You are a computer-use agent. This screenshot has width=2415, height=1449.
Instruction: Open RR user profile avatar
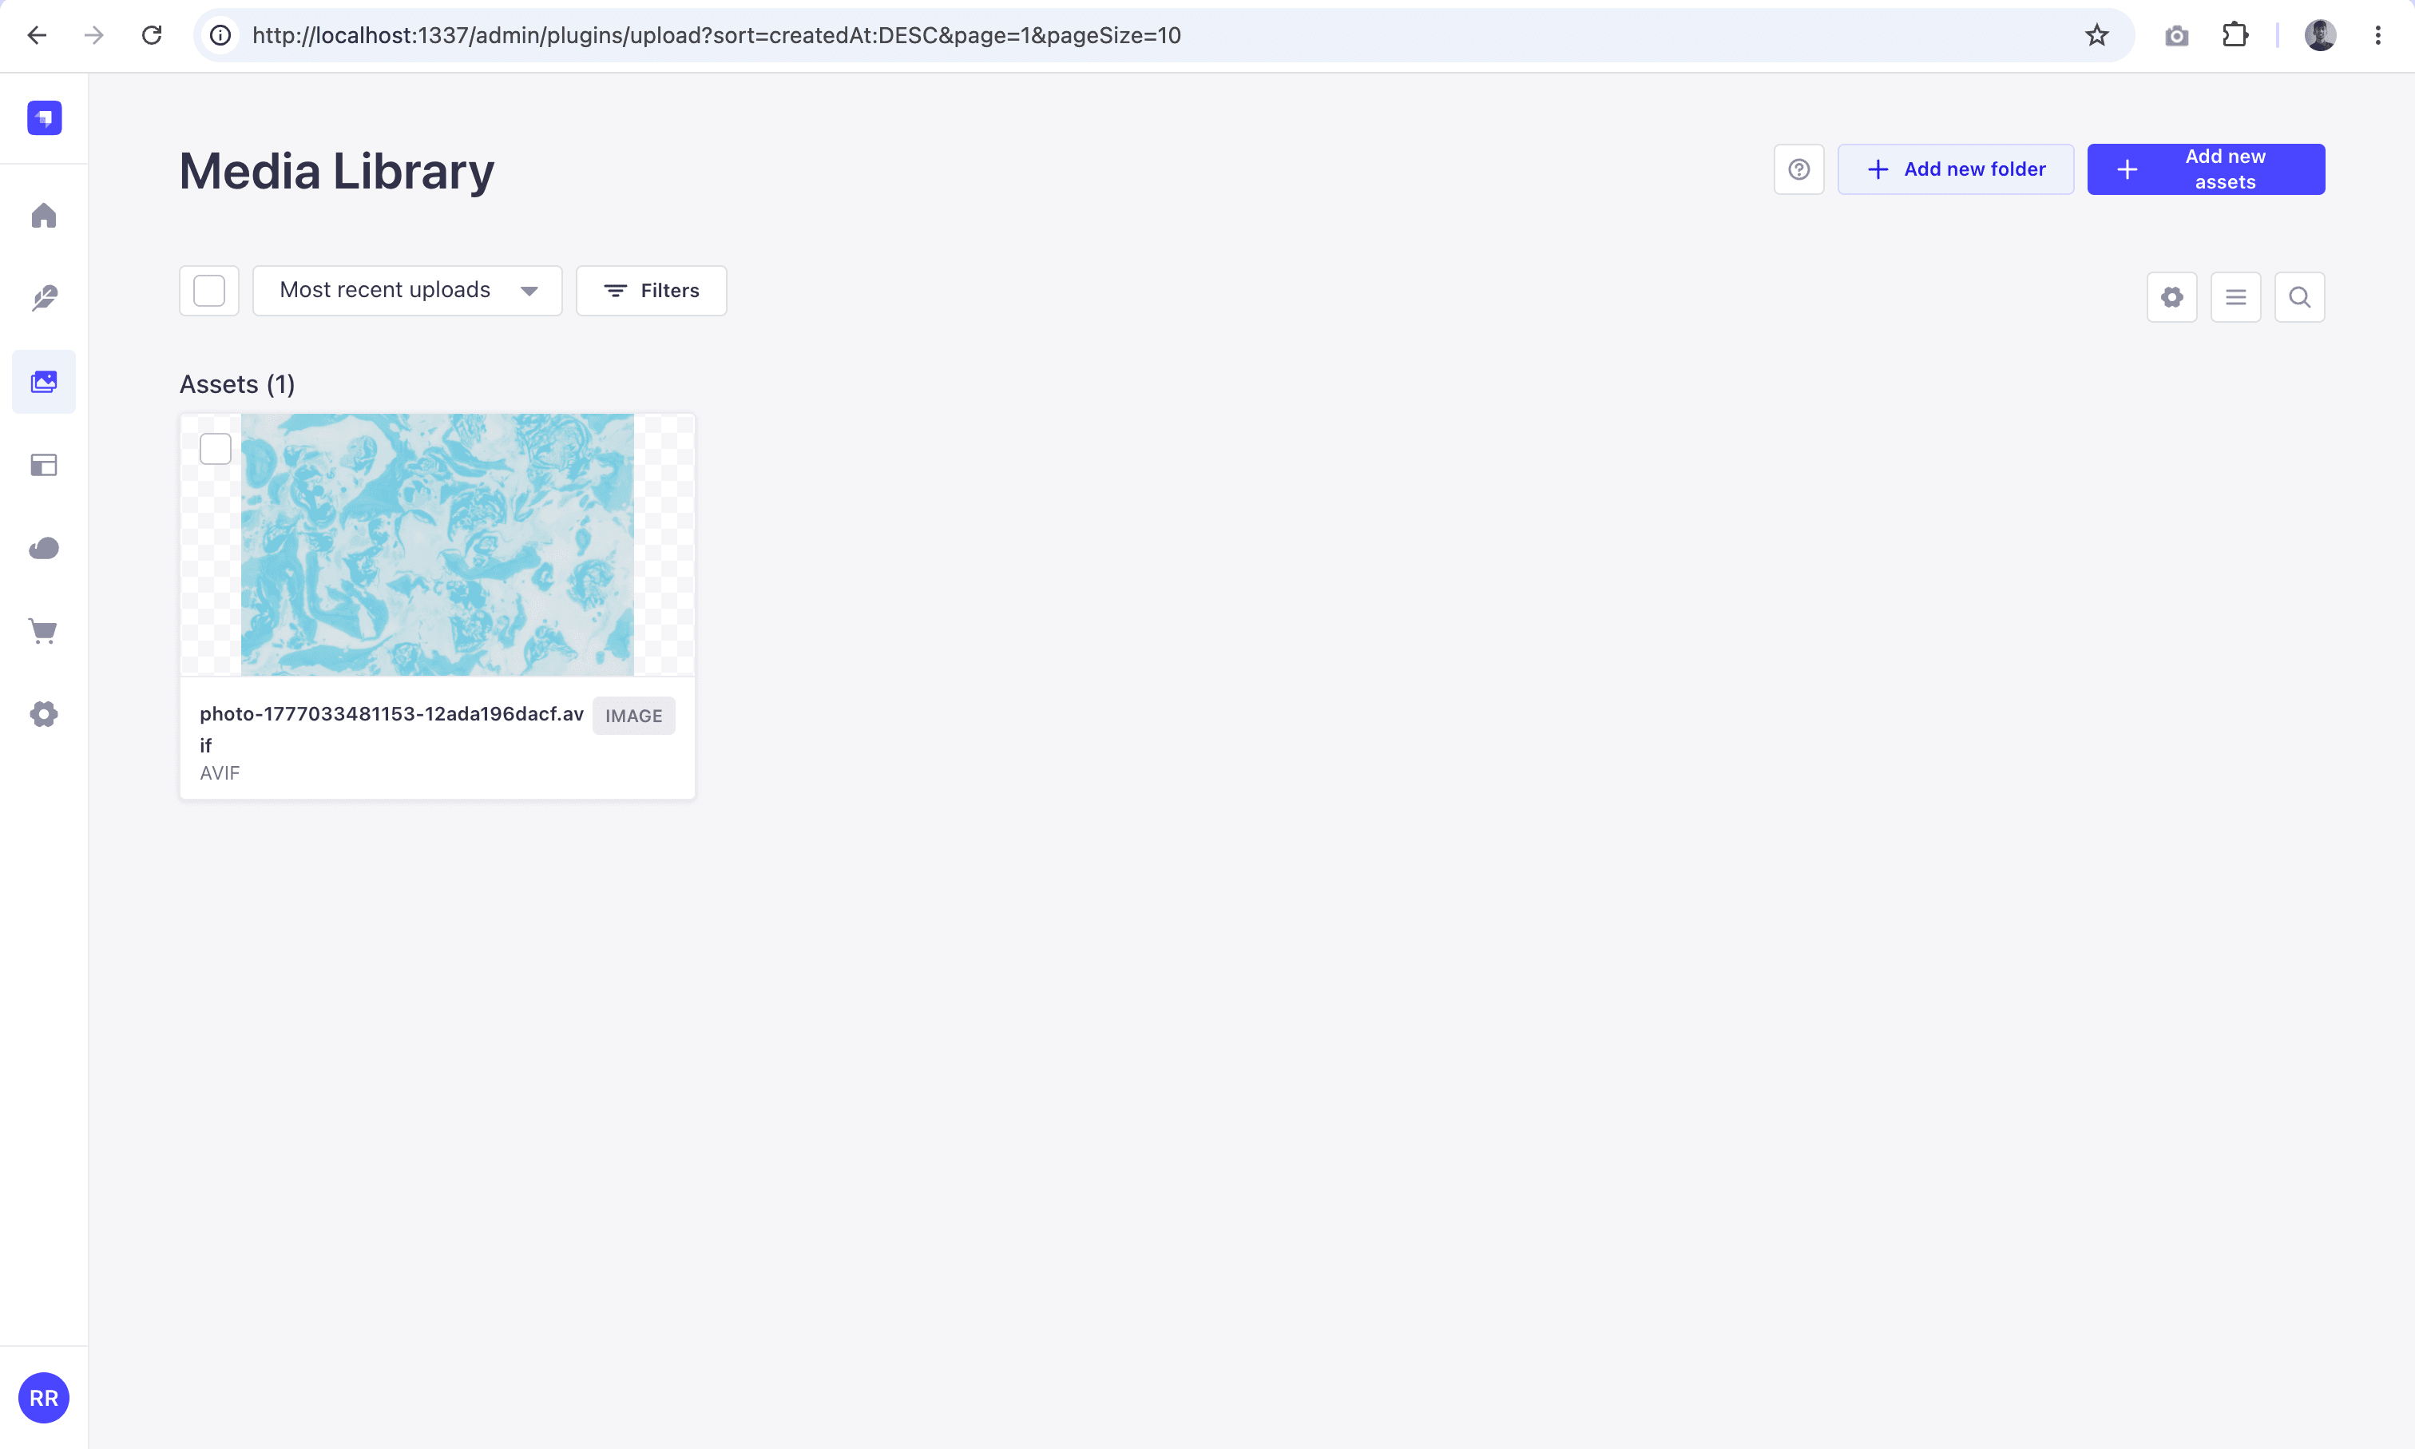pyautogui.click(x=44, y=1398)
